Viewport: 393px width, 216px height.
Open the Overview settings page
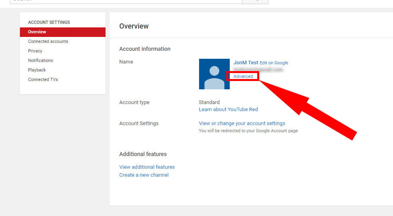pos(63,32)
